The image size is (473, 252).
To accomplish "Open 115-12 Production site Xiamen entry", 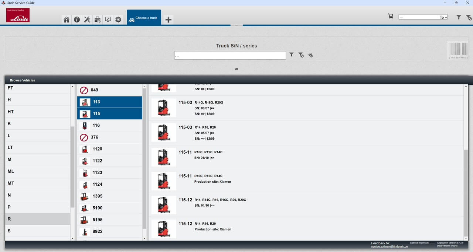I will (x=306, y=229).
